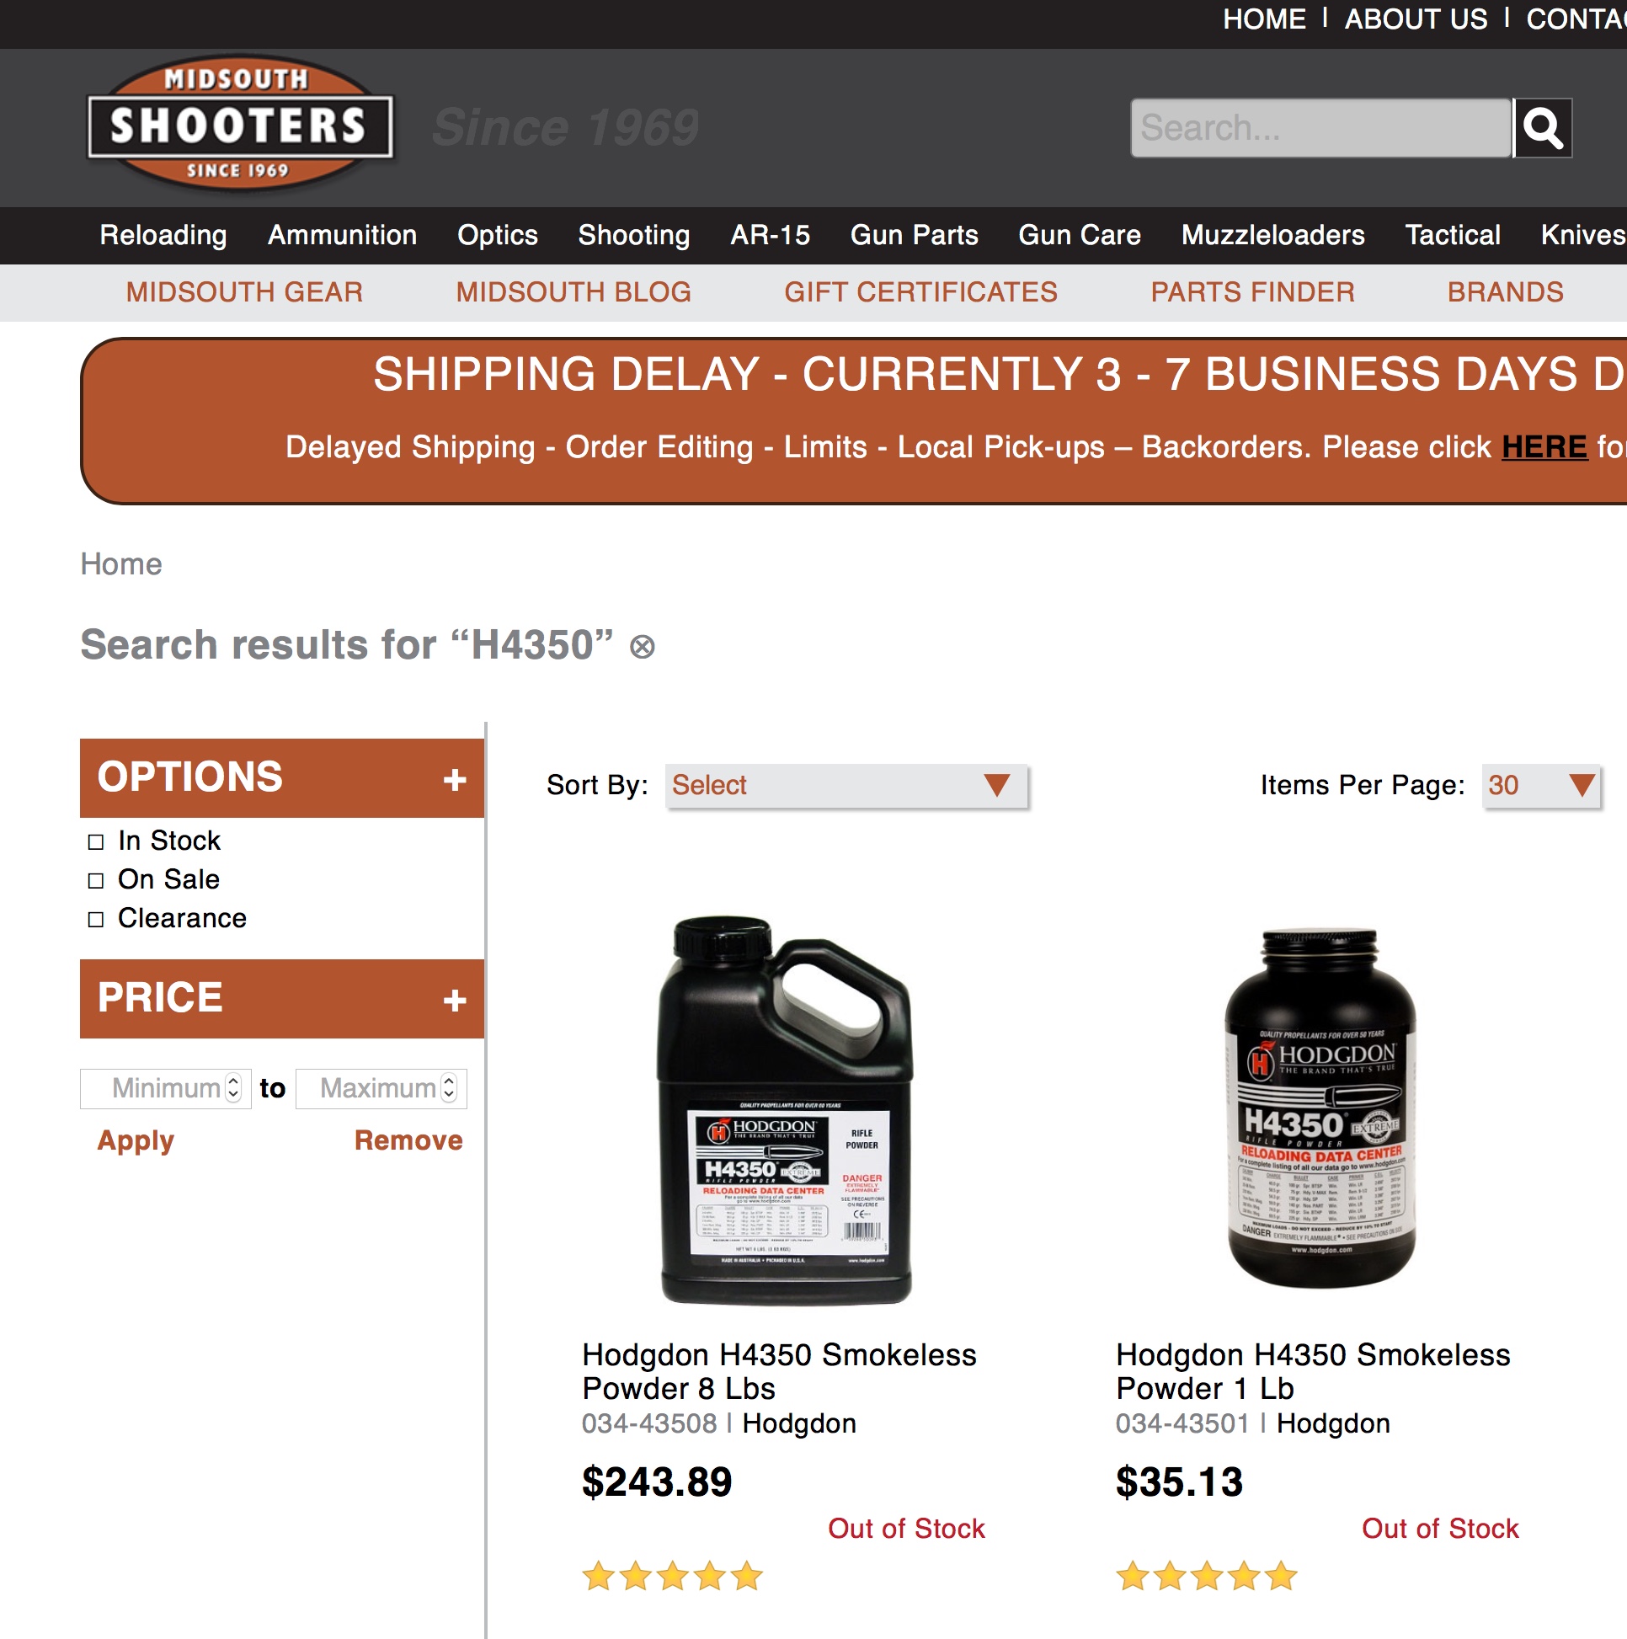Check the On Sale checkbox

point(96,881)
